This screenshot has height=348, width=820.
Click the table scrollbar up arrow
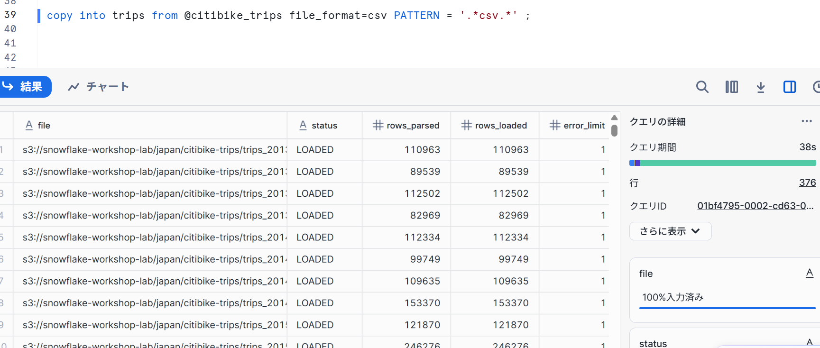[x=614, y=118]
